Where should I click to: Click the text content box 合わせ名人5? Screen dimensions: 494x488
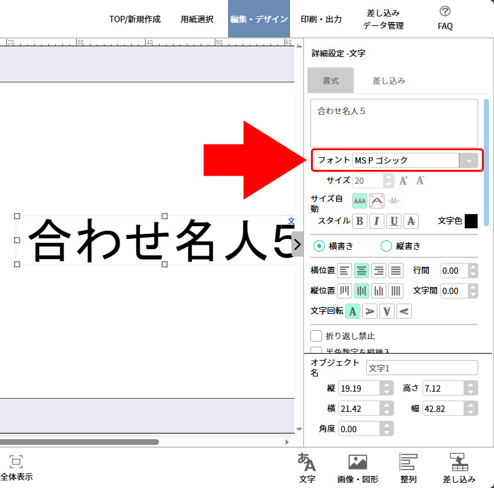click(x=394, y=123)
